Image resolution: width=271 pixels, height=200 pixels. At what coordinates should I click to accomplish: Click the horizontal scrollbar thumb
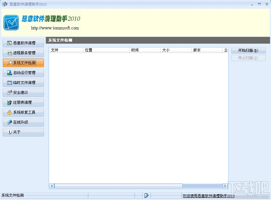point(118,186)
